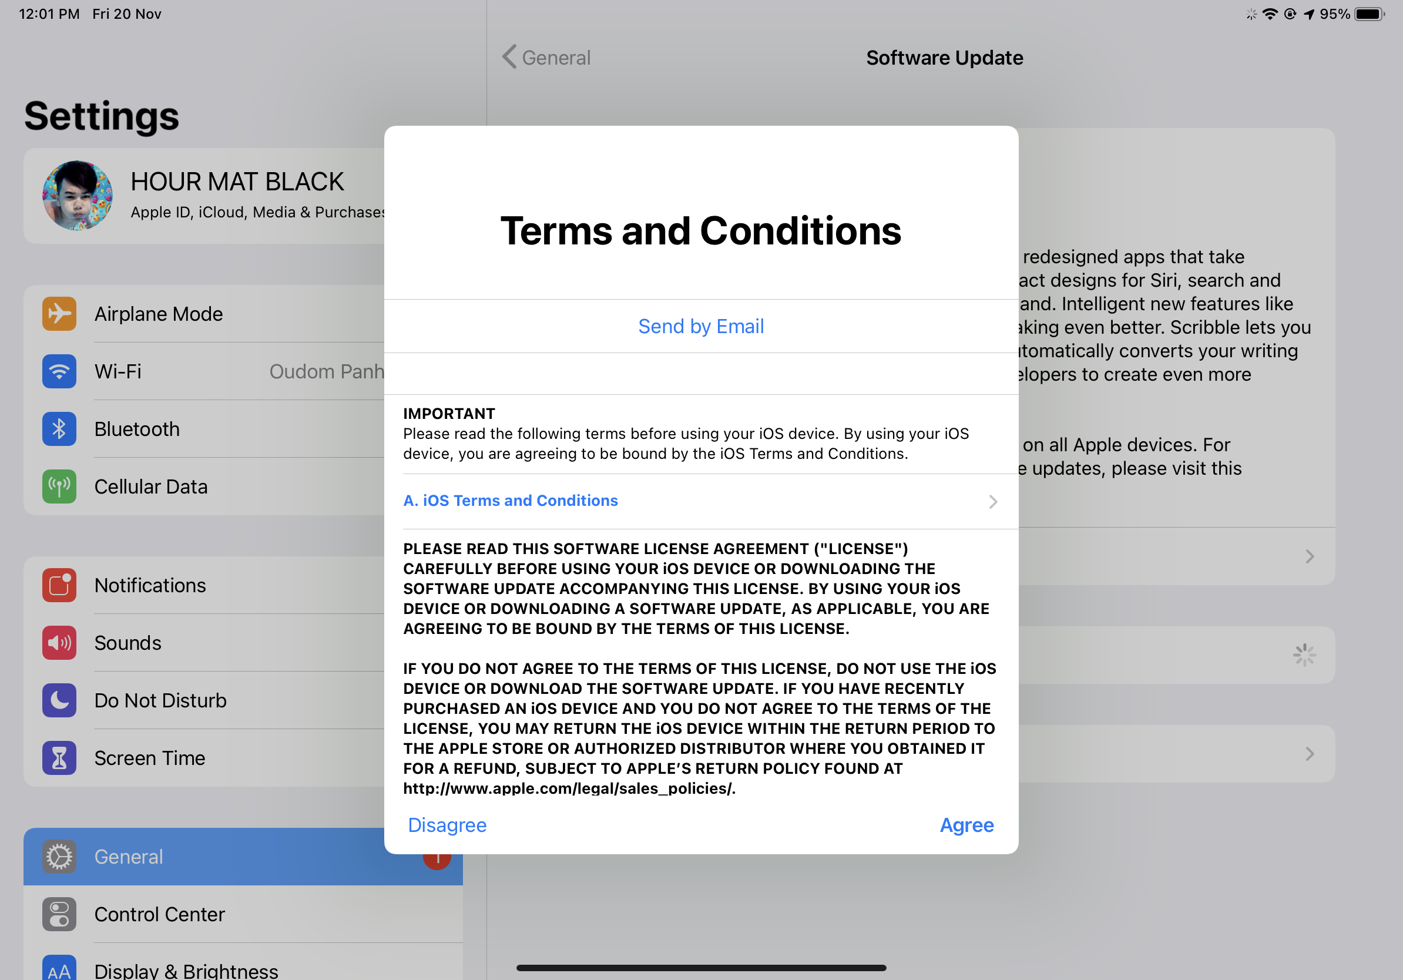Send Terms and Conditions by Email
Screen dimensions: 1403x980
[700, 325]
